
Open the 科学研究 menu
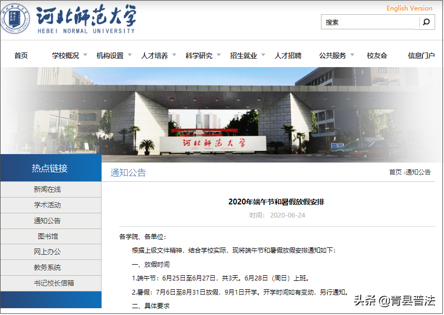(199, 56)
